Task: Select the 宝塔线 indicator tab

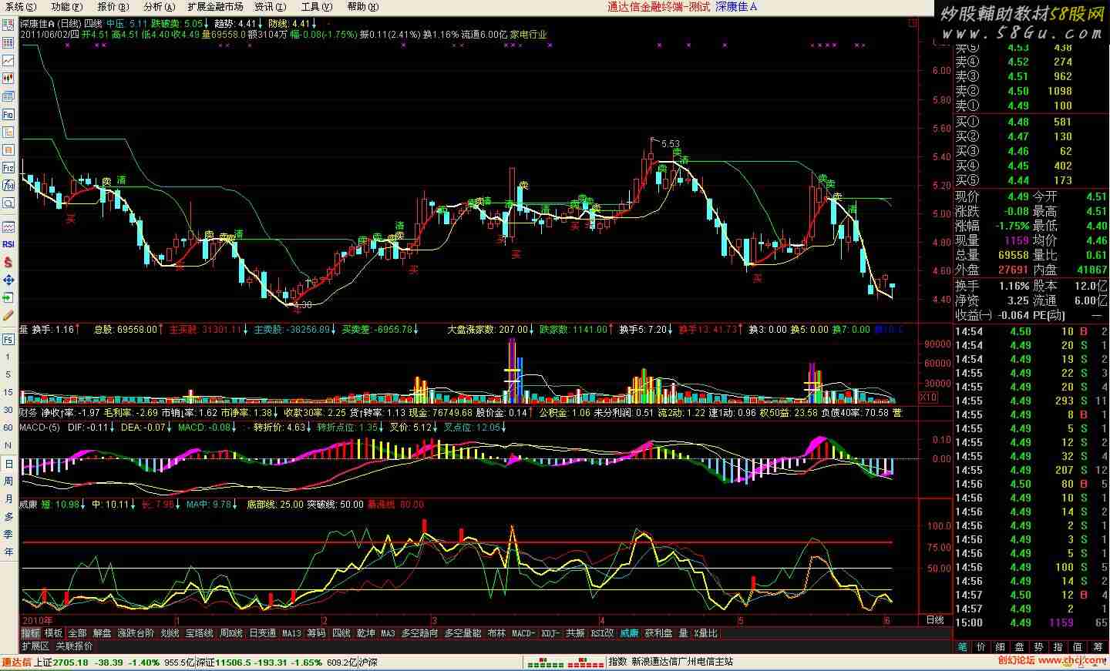Action: [199, 633]
